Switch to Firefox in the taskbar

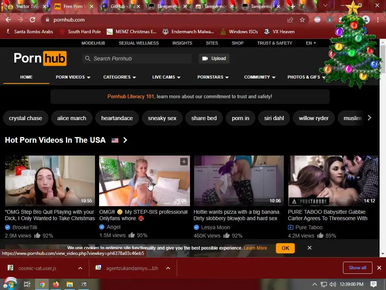(56, 284)
